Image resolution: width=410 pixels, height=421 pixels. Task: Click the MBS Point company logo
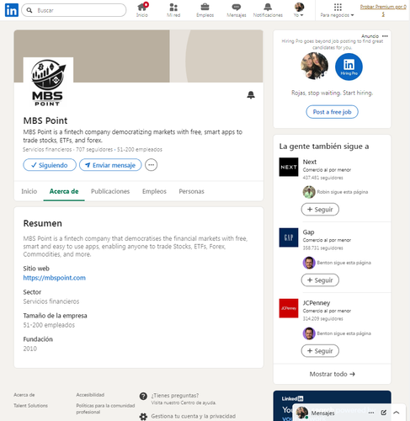48,83
